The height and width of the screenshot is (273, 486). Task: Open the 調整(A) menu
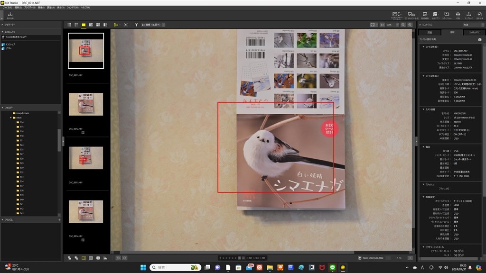(50, 8)
